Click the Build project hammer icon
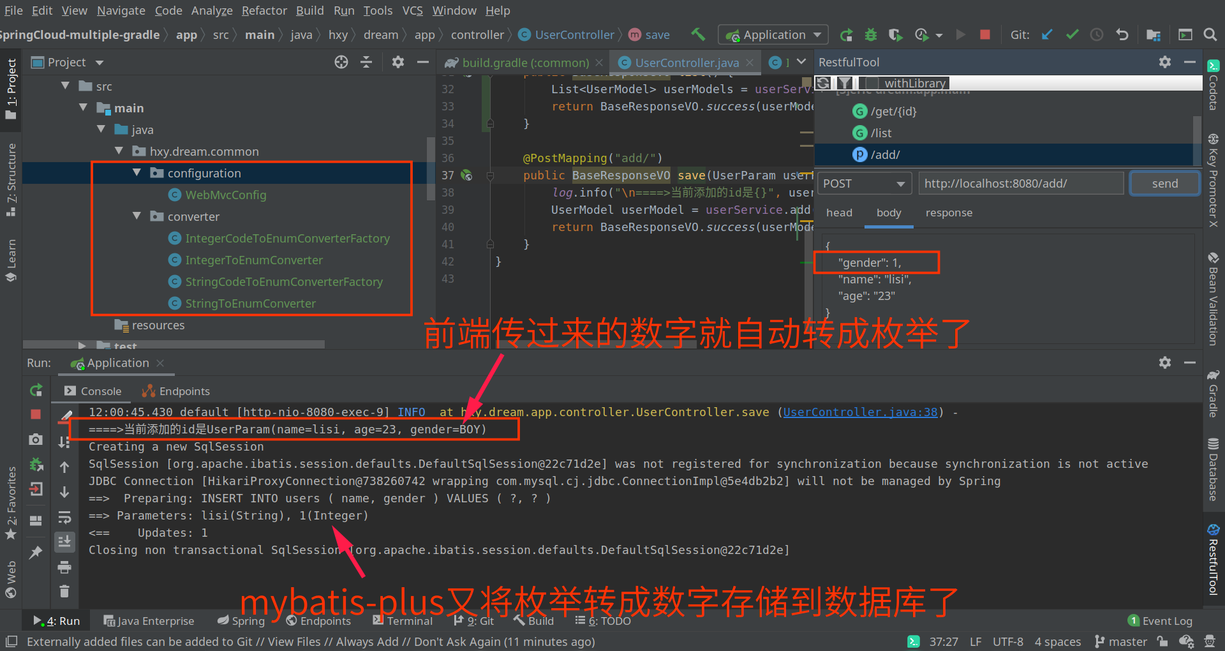Screen dimensions: 1225x651 (698, 34)
